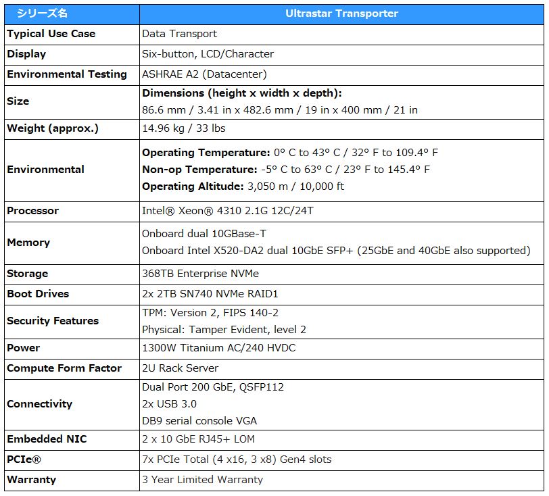The height and width of the screenshot is (496, 549).
Task: Click the 'Memory' row label
Action: point(28,243)
